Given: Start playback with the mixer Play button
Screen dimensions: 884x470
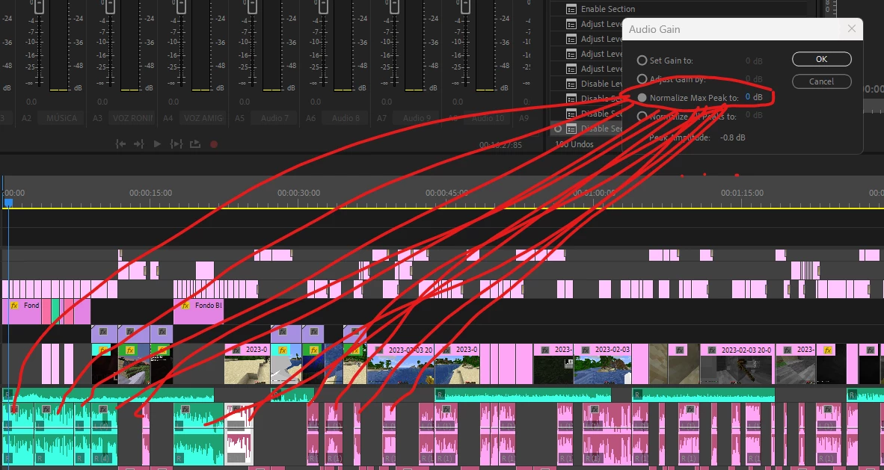Looking at the screenshot, I should [x=157, y=144].
